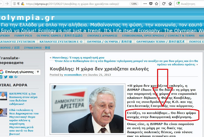The image size is (204, 137).
Task: Click the olympia.gr site title
Action: tap(27, 18)
